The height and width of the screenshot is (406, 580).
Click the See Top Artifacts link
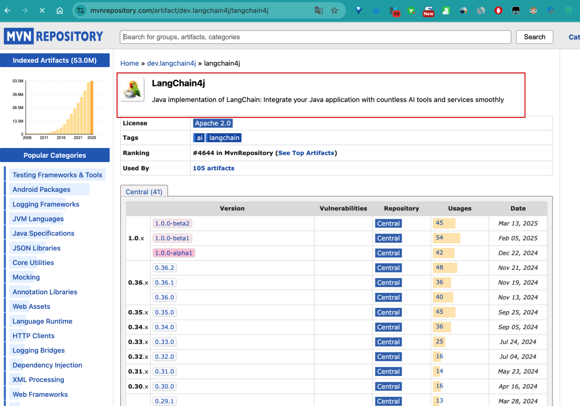pyautogui.click(x=307, y=152)
